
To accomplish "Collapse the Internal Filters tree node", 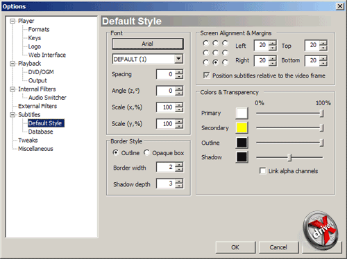I will click(12, 89).
